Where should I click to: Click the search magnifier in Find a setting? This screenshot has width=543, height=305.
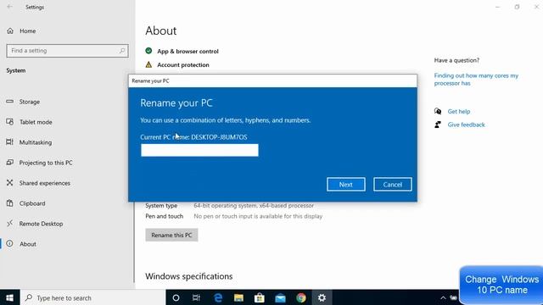tap(122, 51)
